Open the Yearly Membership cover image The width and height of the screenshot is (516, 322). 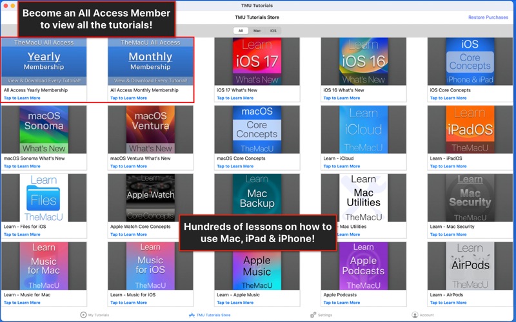tap(44, 61)
